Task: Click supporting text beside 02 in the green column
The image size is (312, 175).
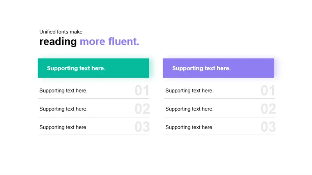Action: (x=63, y=109)
